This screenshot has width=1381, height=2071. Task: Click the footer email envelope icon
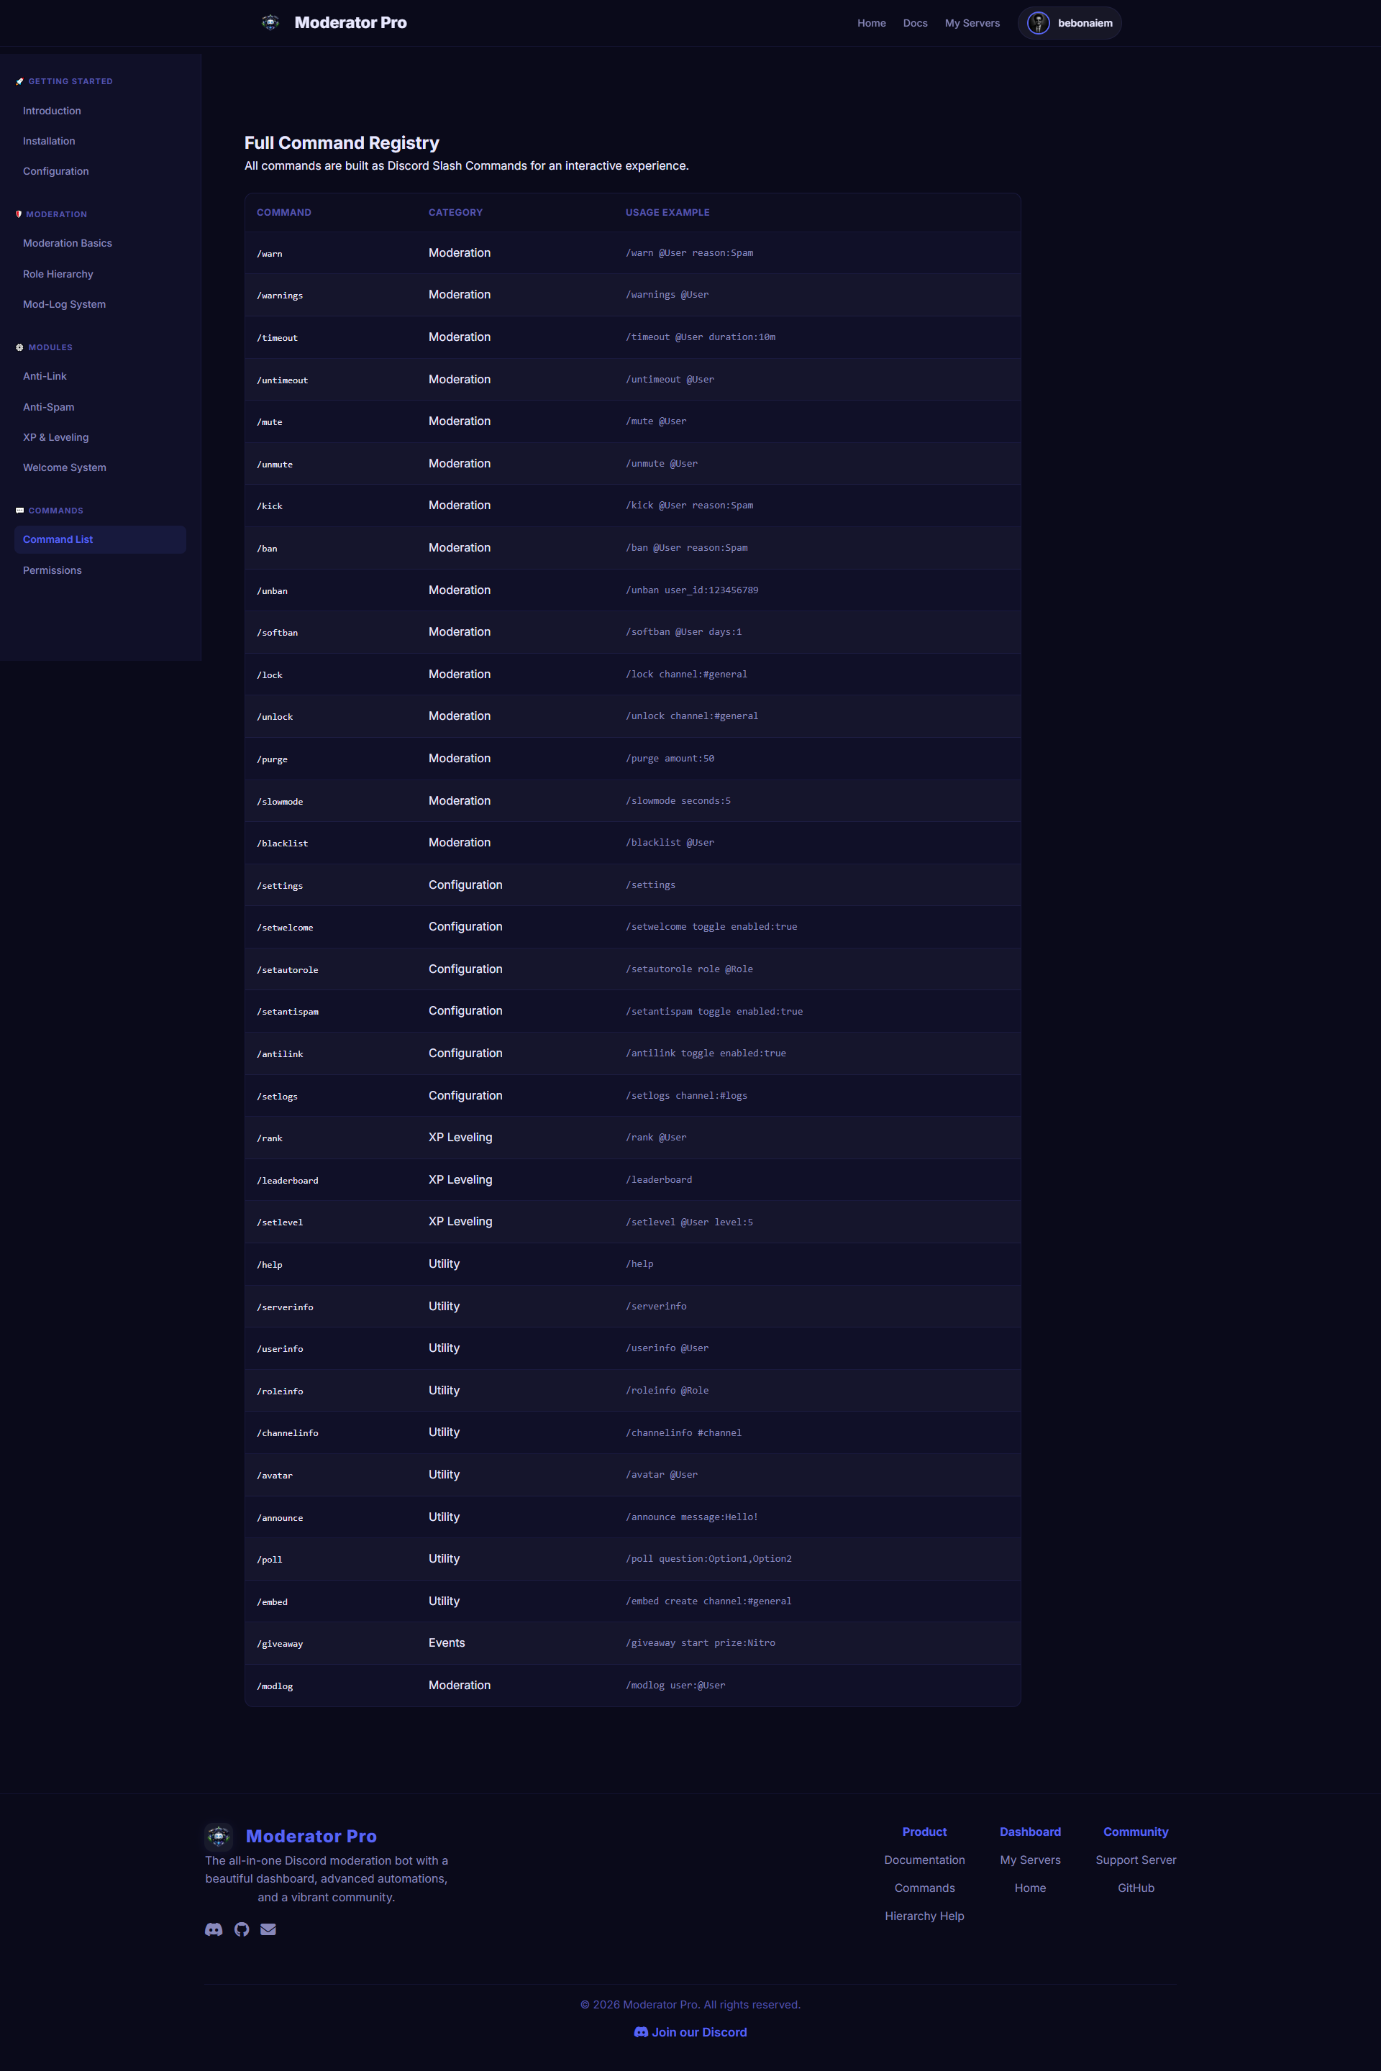point(268,1929)
